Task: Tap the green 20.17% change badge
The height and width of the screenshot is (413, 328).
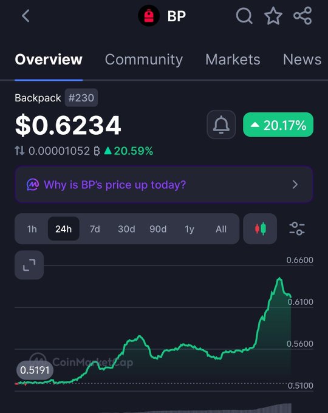Action: pos(278,125)
